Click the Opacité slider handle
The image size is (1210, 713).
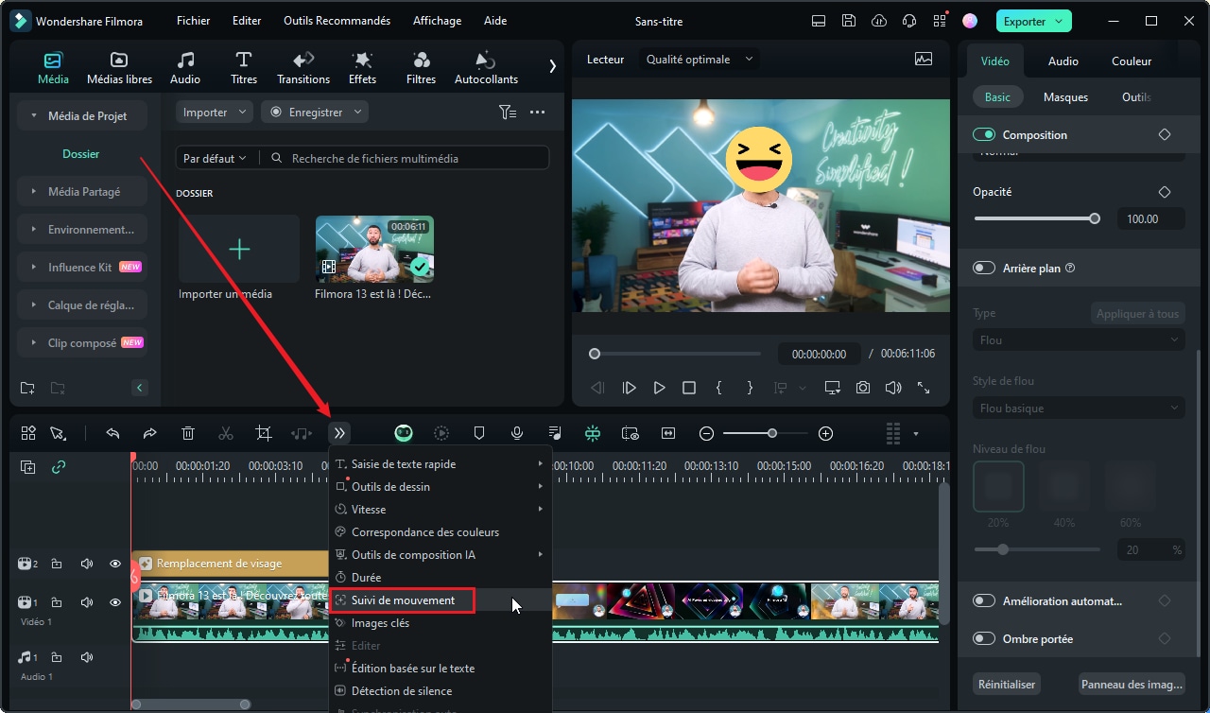[x=1095, y=218]
